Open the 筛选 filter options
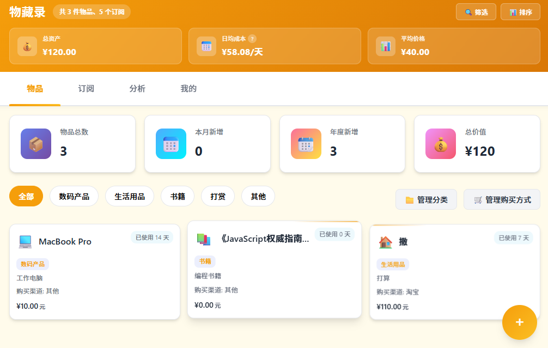 476,12
